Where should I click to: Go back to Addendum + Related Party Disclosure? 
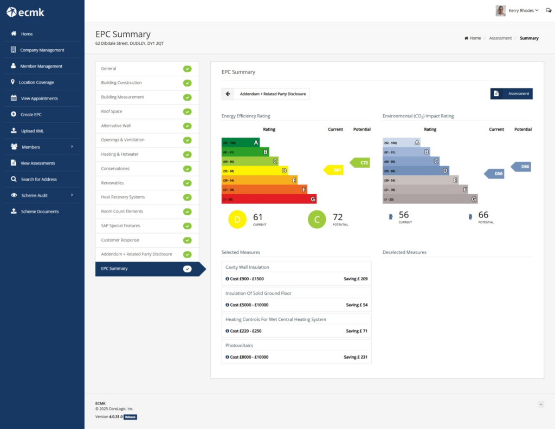(266, 94)
